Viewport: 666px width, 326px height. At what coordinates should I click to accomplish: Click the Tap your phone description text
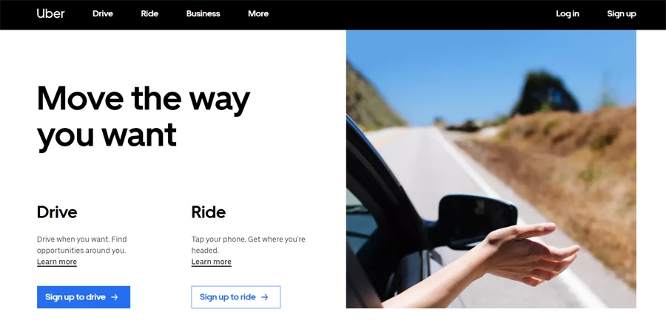pos(248,245)
